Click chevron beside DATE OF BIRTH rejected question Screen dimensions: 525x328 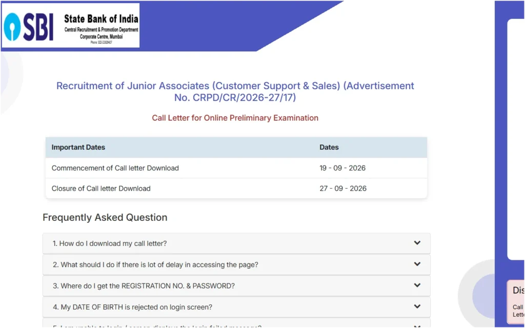(417, 306)
